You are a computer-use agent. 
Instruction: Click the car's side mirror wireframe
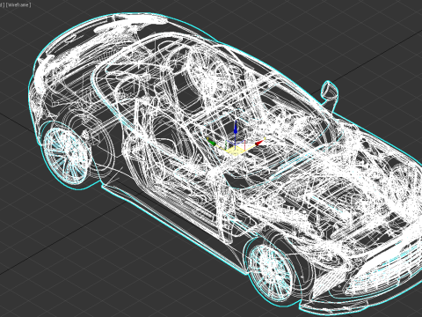point(330,91)
